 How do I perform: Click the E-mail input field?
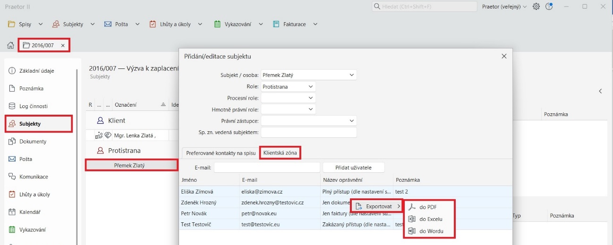267,168
